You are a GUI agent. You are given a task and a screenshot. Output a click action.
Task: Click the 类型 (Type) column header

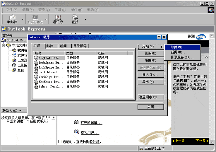[80, 53]
